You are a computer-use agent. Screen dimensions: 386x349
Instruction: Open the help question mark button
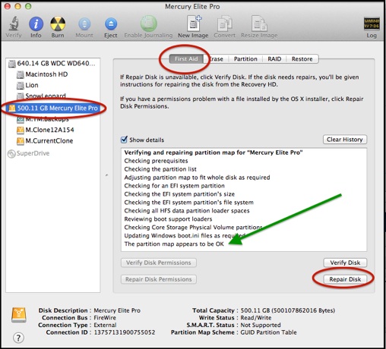click(x=18, y=338)
